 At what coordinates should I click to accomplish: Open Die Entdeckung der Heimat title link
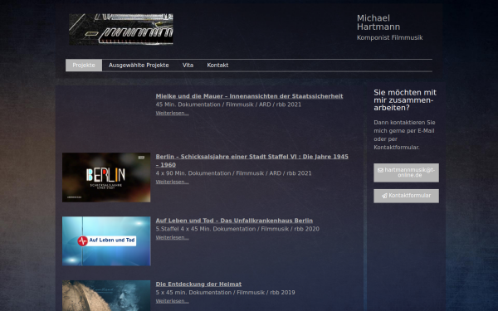[x=198, y=284]
